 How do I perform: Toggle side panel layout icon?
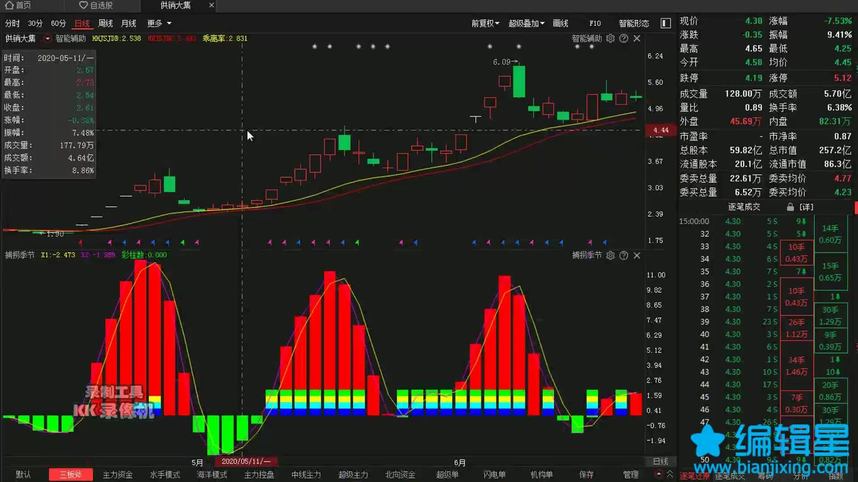click(665, 23)
